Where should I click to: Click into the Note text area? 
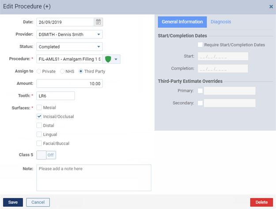coord(94,178)
